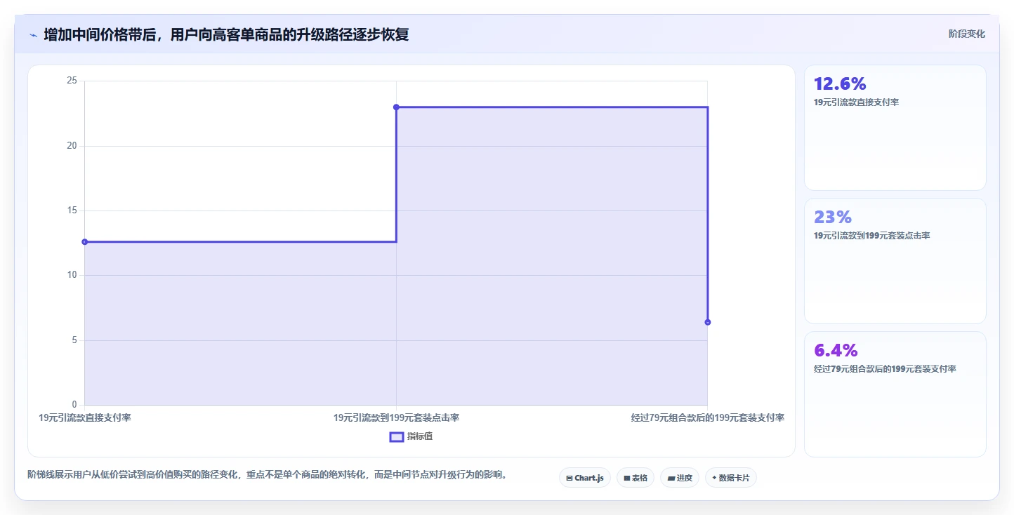Click the 6.4% data card value
The height and width of the screenshot is (515, 1014).
point(836,350)
